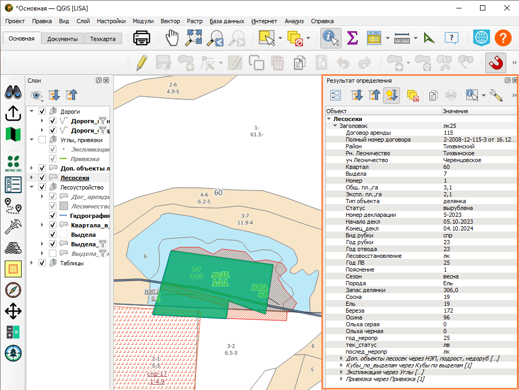Toggle editing with the pencil icon
This screenshot has height=390, width=519.
142,63
